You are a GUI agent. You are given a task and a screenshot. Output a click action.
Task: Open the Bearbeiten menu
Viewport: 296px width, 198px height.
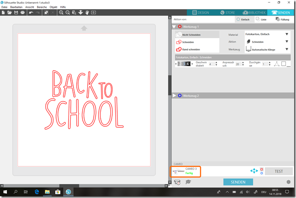click(17, 7)
